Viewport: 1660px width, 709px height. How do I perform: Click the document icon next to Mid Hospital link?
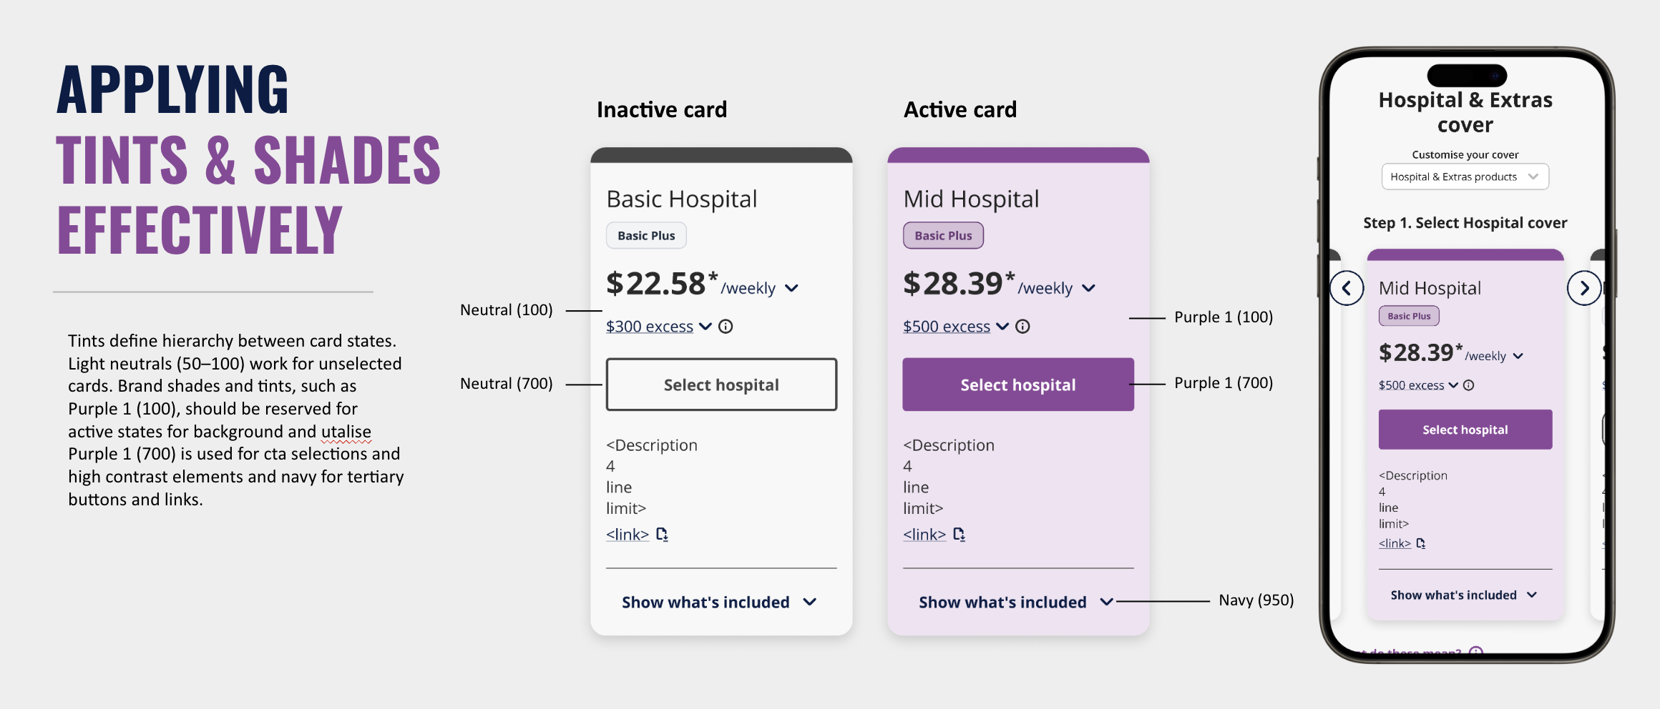[x=959, y=534]
